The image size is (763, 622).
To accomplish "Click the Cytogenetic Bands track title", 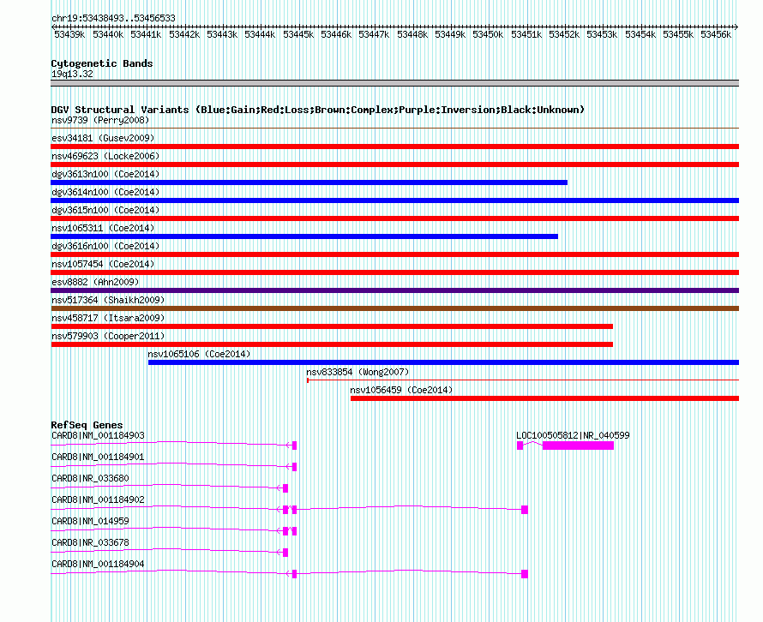I will coord(102,63).
